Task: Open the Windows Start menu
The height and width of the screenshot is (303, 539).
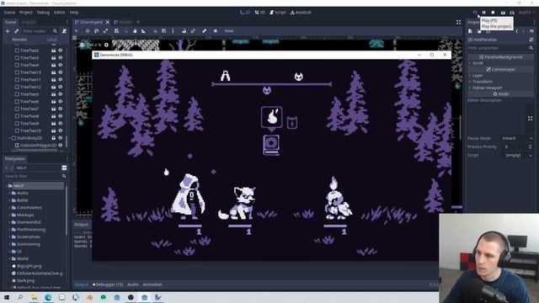Action: pos(7,297)
